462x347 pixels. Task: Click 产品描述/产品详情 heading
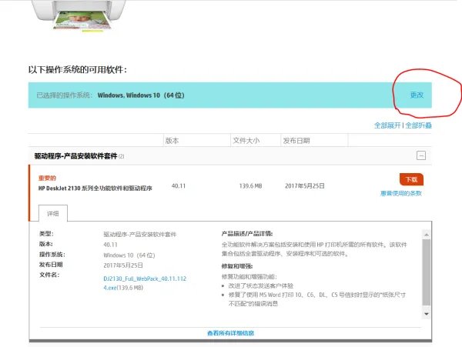tap(247, 234)
